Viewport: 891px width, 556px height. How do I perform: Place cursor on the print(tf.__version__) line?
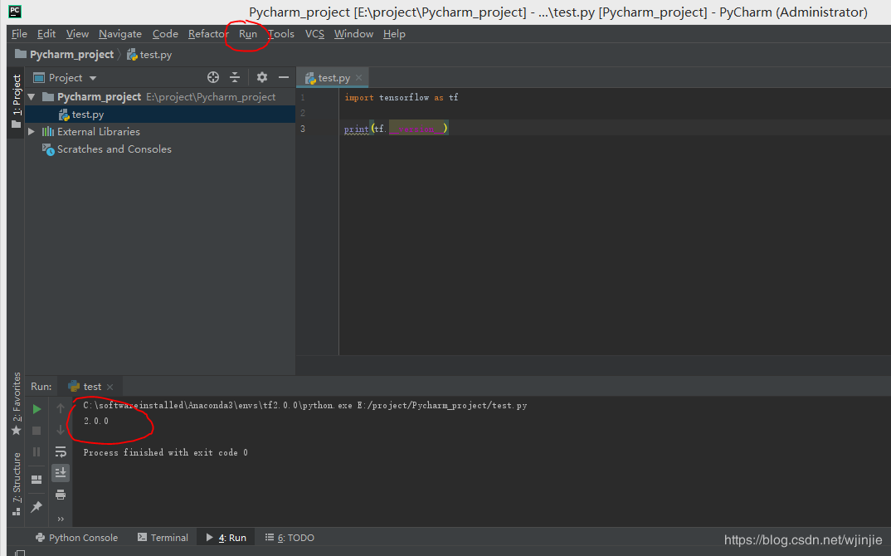tap(396, 129)
